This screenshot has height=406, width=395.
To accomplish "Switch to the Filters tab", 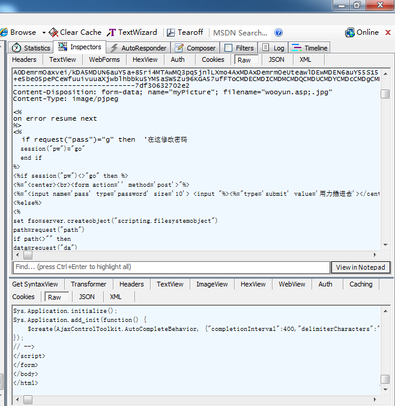I will 239,47.
